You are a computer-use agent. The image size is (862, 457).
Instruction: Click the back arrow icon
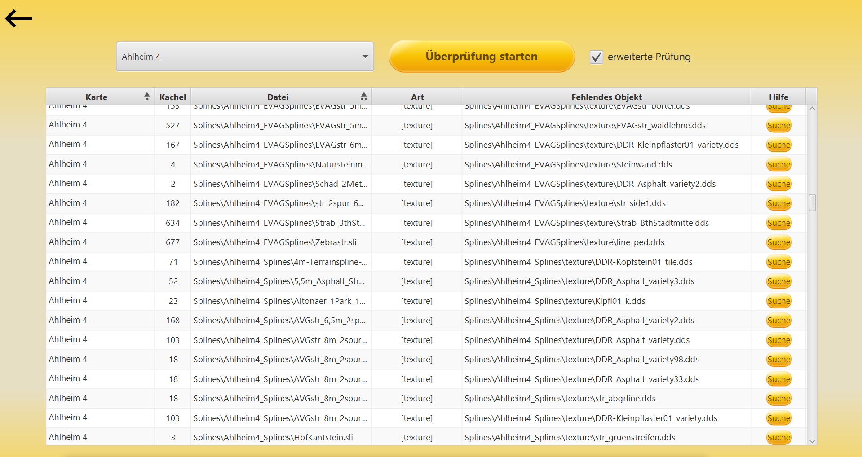click(18, 18)
